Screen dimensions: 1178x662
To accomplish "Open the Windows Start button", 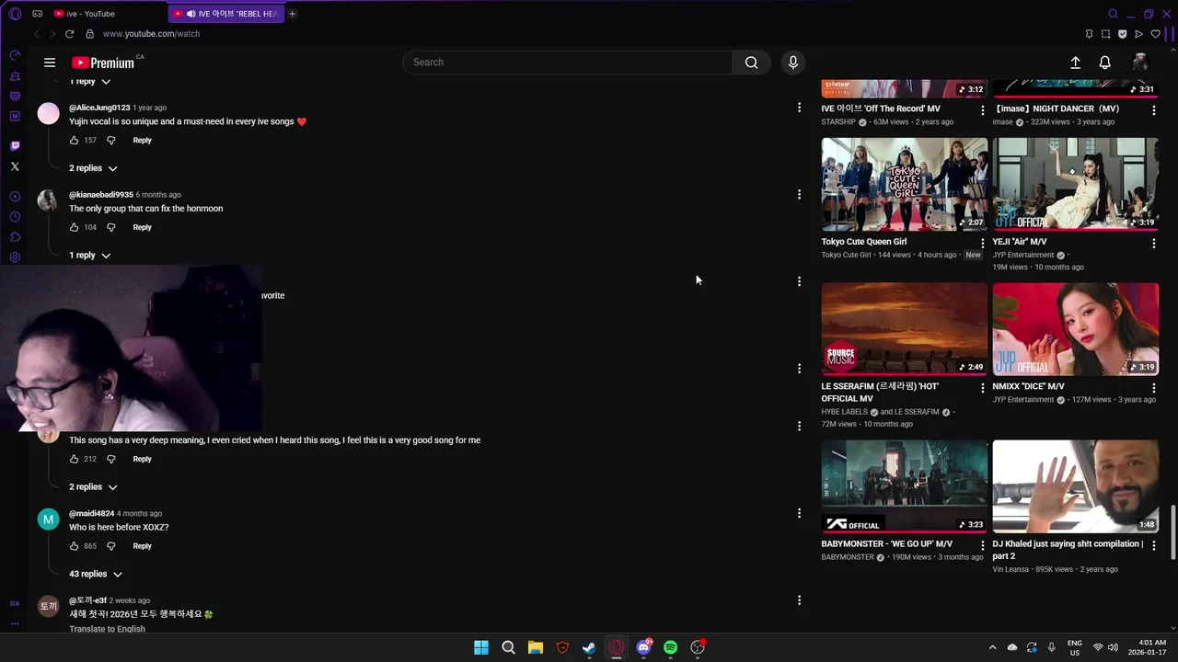I will point(481,648).
